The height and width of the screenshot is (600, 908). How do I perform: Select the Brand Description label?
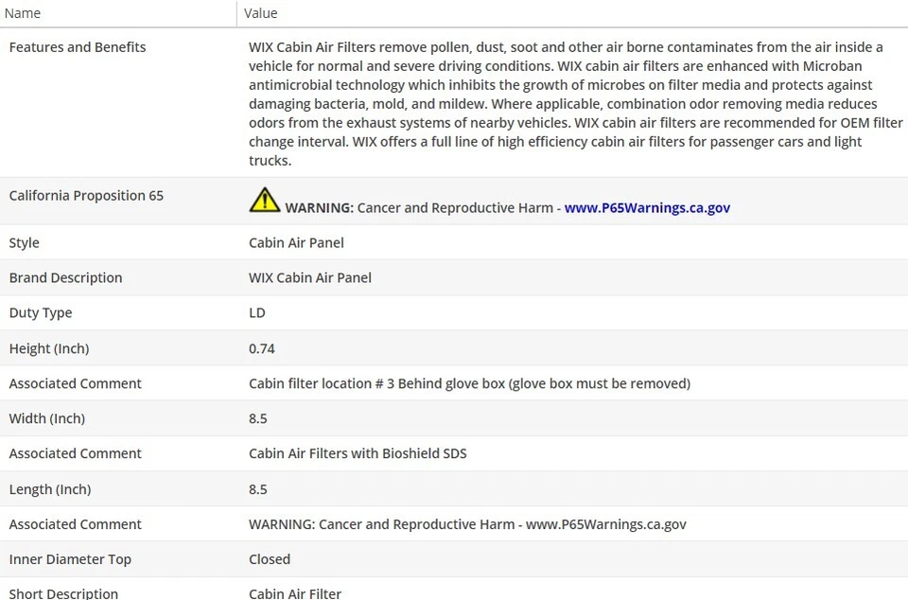click(x=65, y=278)
